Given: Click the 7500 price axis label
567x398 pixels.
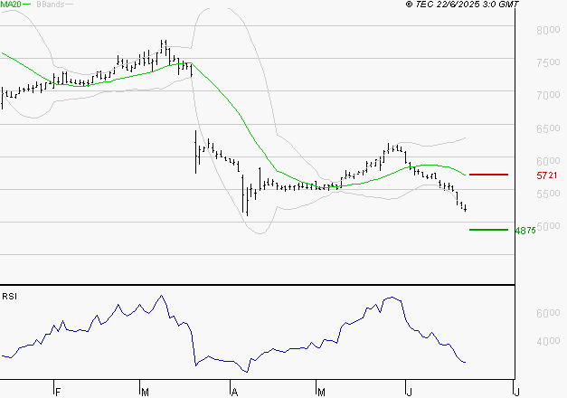Looking at the screenshot, I should (x=548, y=62).
